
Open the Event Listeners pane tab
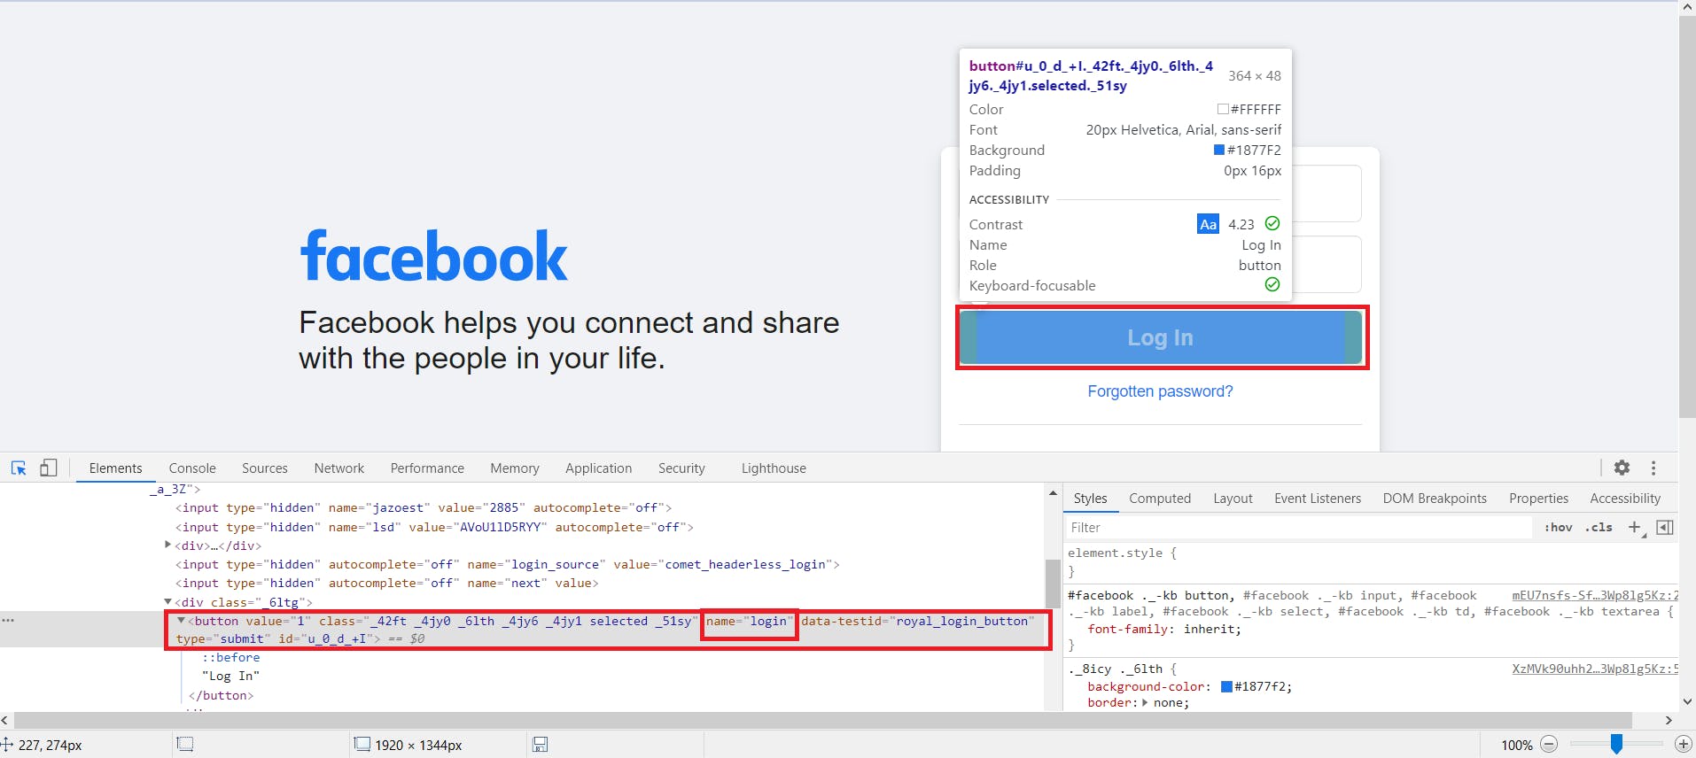point(1318,499)
